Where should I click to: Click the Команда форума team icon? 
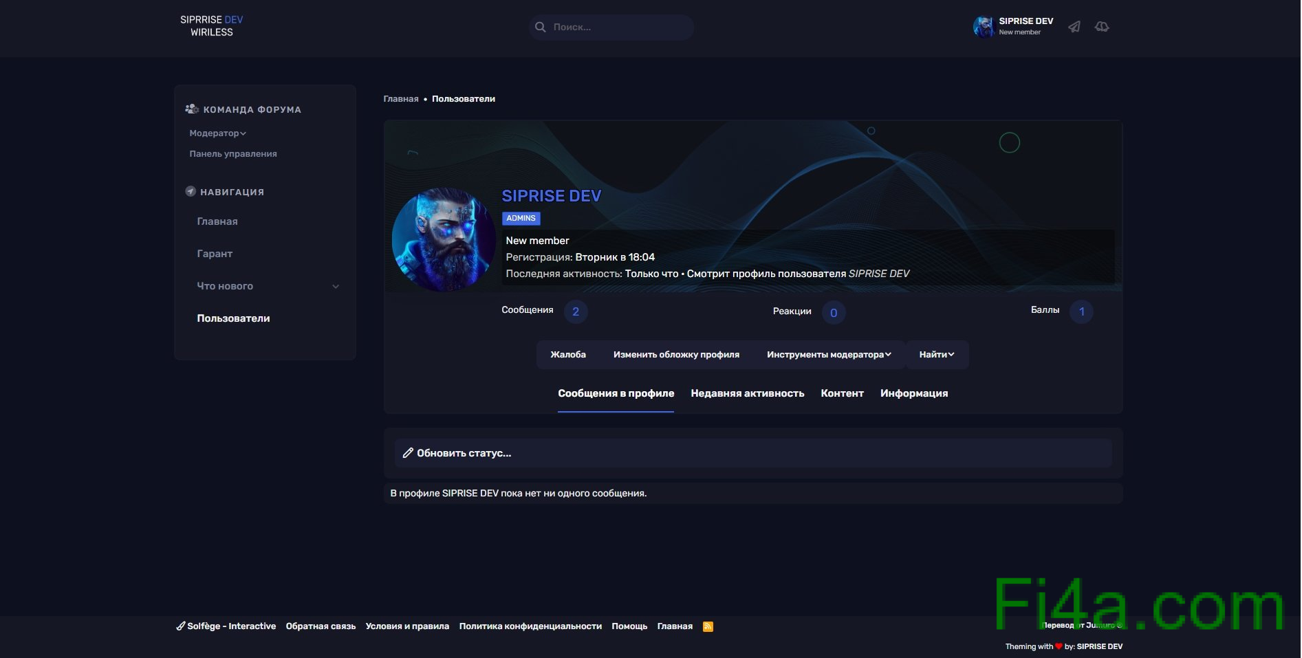tap(192, 109)
